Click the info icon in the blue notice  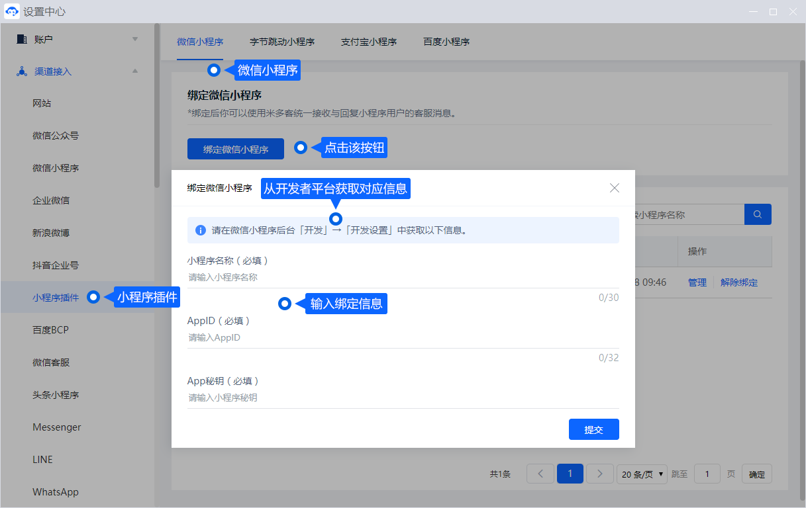pyautogui.click(x=200, y=231)
